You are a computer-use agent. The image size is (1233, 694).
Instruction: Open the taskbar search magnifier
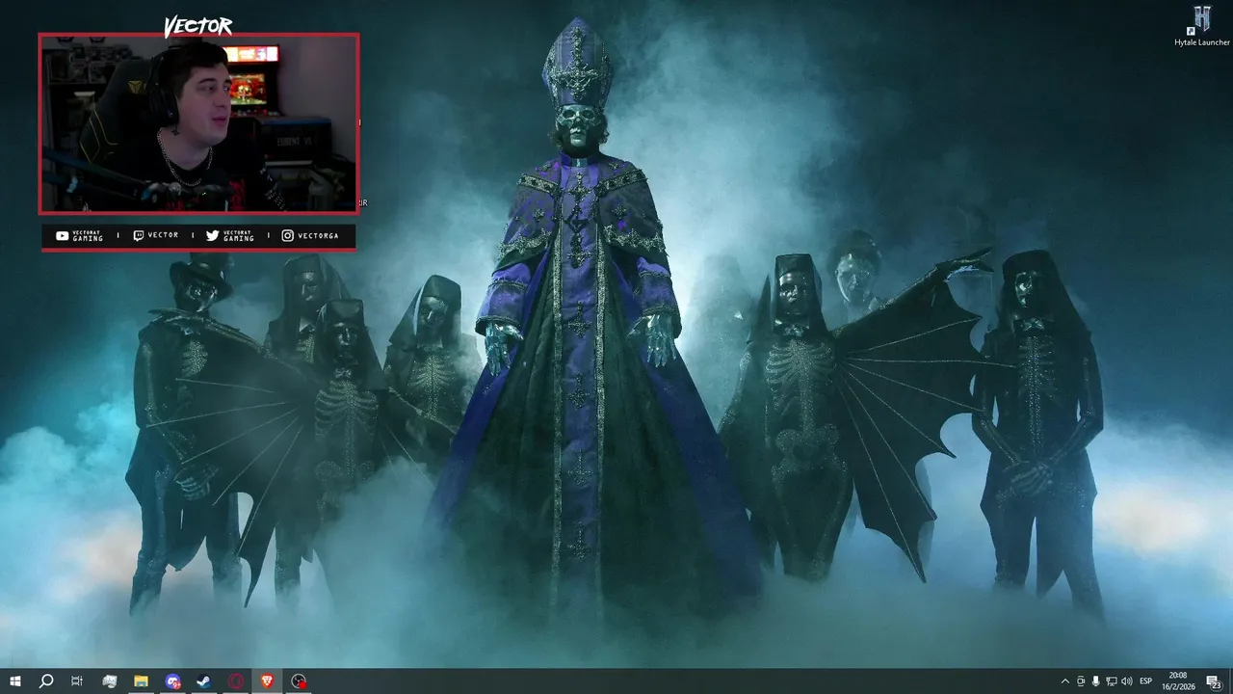coord(46,681)
